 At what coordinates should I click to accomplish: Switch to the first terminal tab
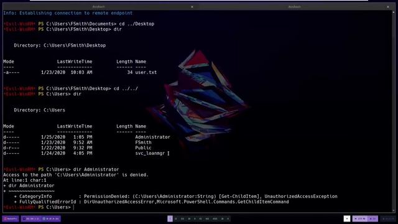tap(98, 7)
